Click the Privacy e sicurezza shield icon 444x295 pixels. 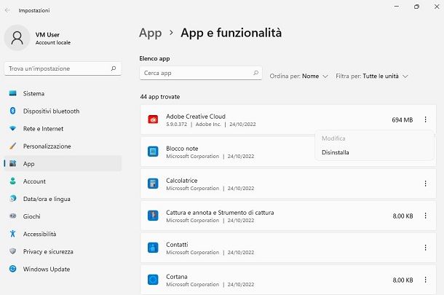(13, 251)
